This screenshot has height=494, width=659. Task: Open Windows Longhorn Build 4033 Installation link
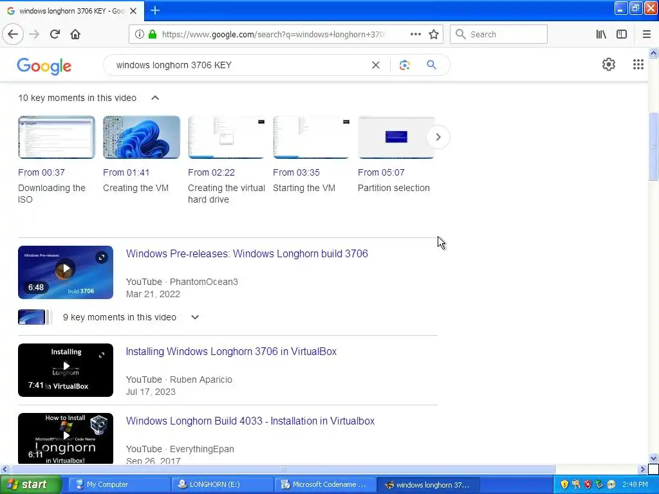click(x=250, y=421)
